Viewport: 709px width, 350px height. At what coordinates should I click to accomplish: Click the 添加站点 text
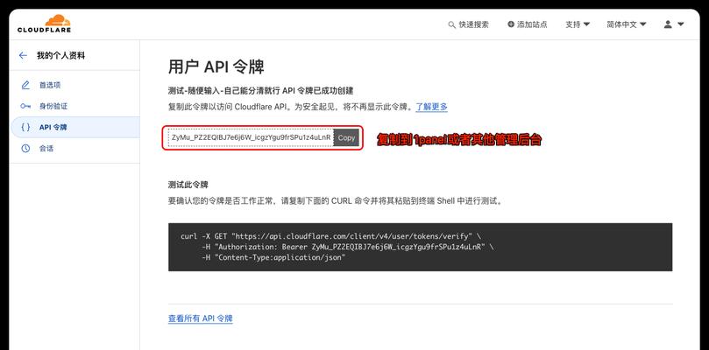tap(532, 24)
